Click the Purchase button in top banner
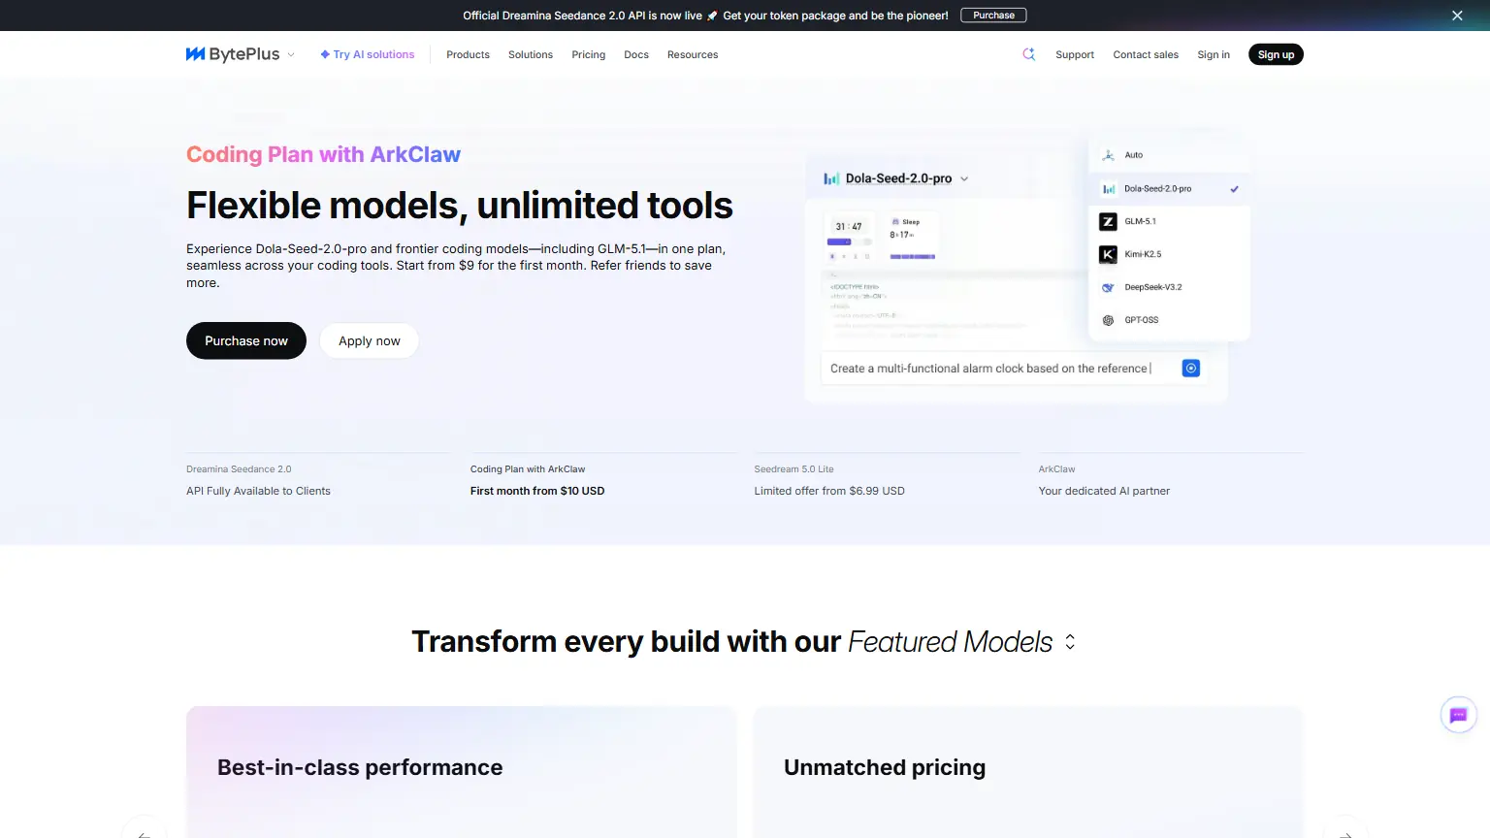The image size is (1490, 838). (993, 16)
